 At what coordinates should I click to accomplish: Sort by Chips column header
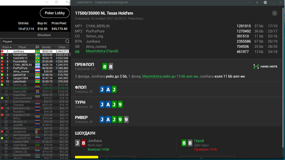pyautogui.click(x=61, y=47)
